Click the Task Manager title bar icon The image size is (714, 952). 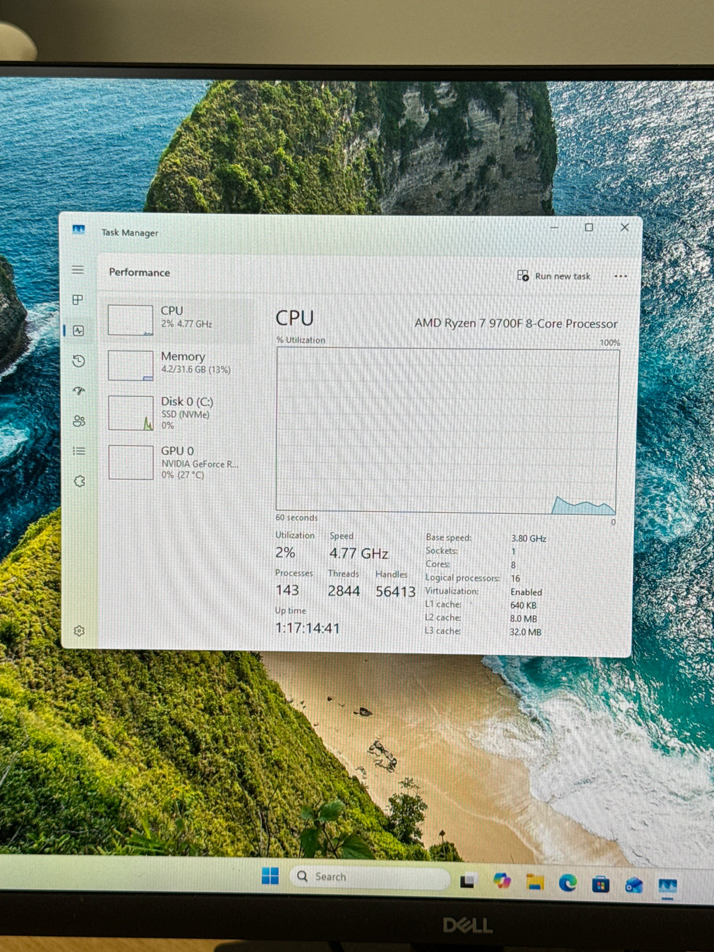[78, 229]
